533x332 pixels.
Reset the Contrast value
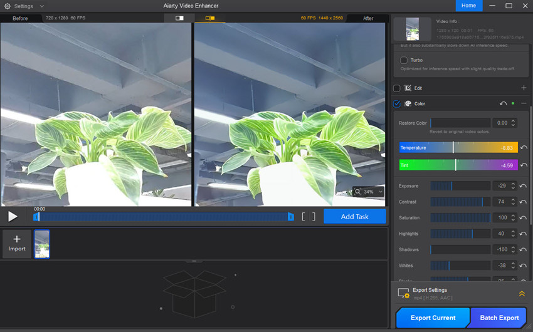point(523,202)
